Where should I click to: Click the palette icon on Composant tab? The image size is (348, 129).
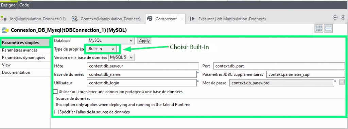coord(150,19)
